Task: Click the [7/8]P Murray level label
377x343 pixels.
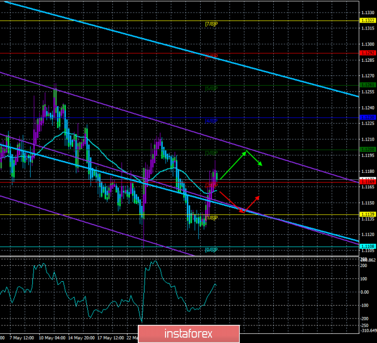Action: (211, 24)
